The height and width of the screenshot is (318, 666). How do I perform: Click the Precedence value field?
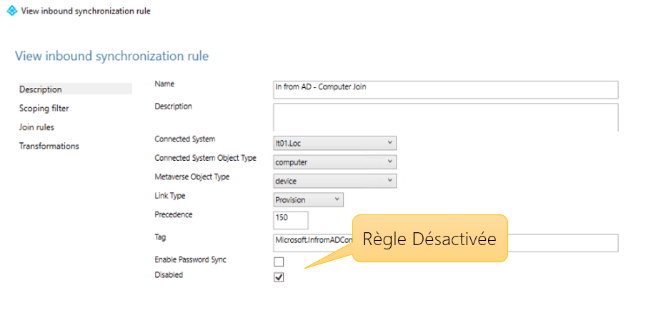point(290,219)
